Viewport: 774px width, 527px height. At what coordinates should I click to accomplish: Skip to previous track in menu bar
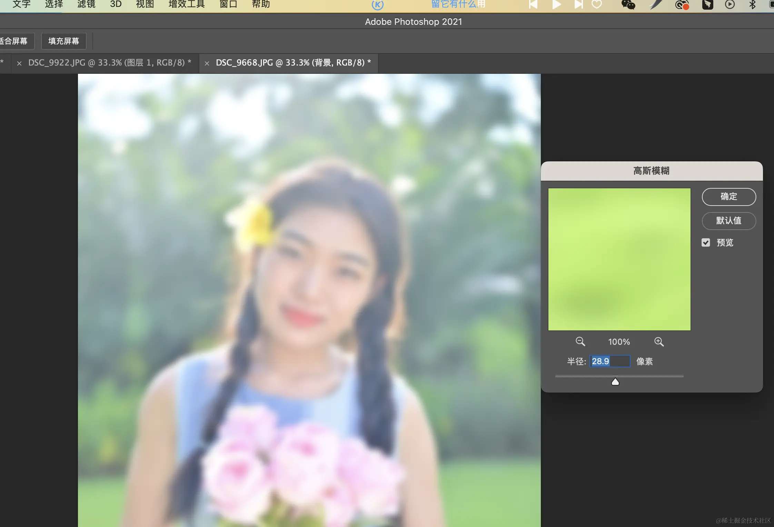coord(533,4)
